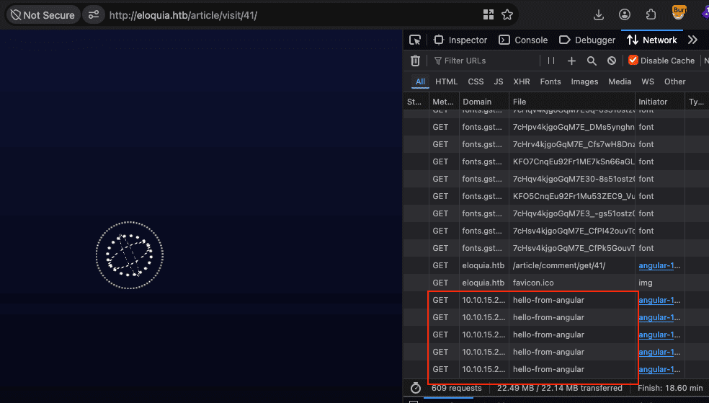Select 7cHqv4kjgoGqM7E30-8s51ostz font request
709x403 pixels.
tap(556, 179)
